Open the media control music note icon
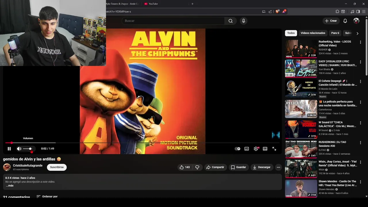The height and width of the screenshot is (207, 368). click(352, 11)
